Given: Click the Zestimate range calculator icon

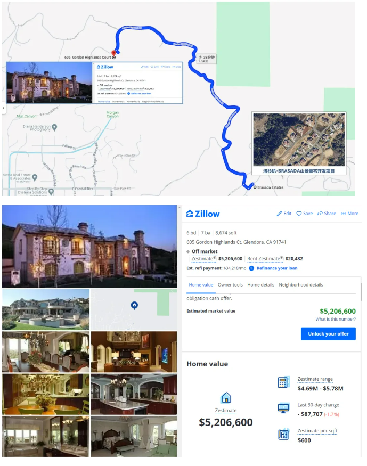Looking at the screenshot, I should click(283, 382).
